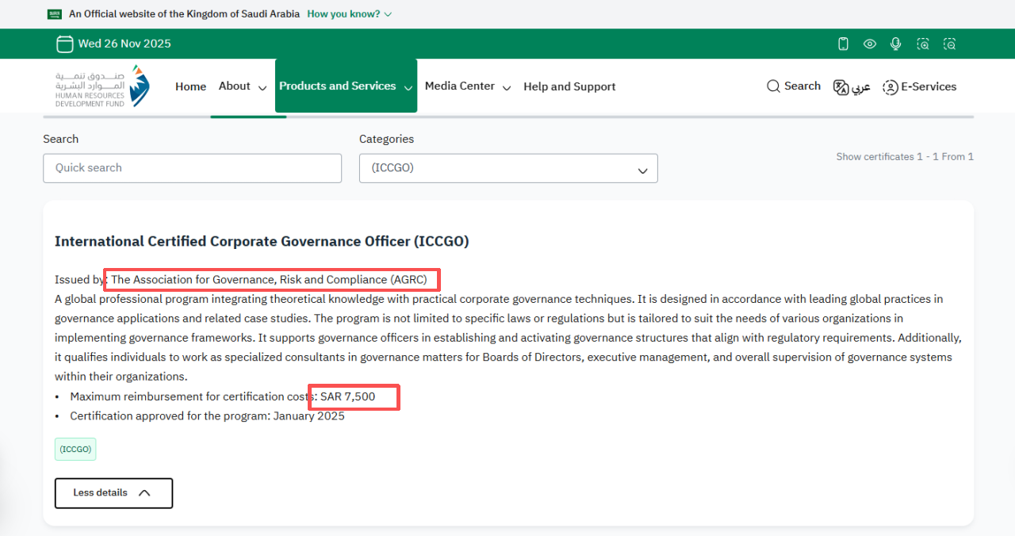
Task: Toggle the eye accessibility view icon
Action: (x=870, y=44)
